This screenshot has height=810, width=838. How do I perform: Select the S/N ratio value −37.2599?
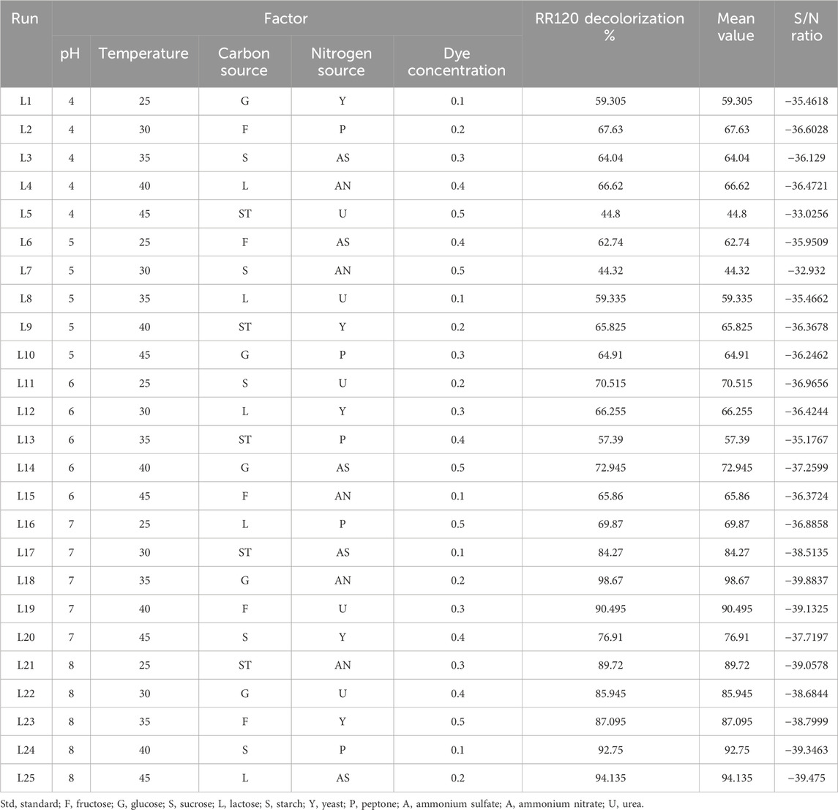coord(804,468)
